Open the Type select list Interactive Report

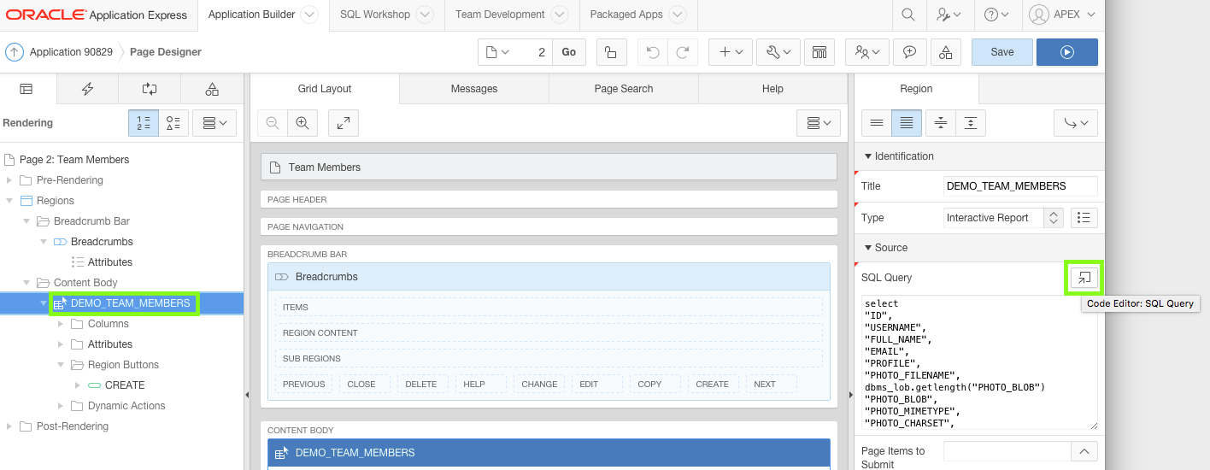point(1003,218)
